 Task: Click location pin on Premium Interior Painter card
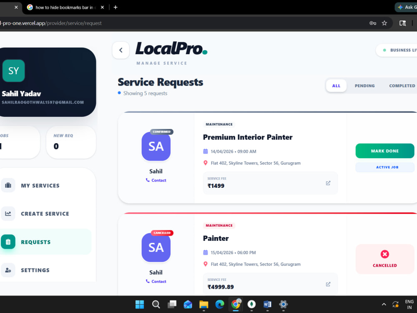pyautogui.click(x=205, y=163)
